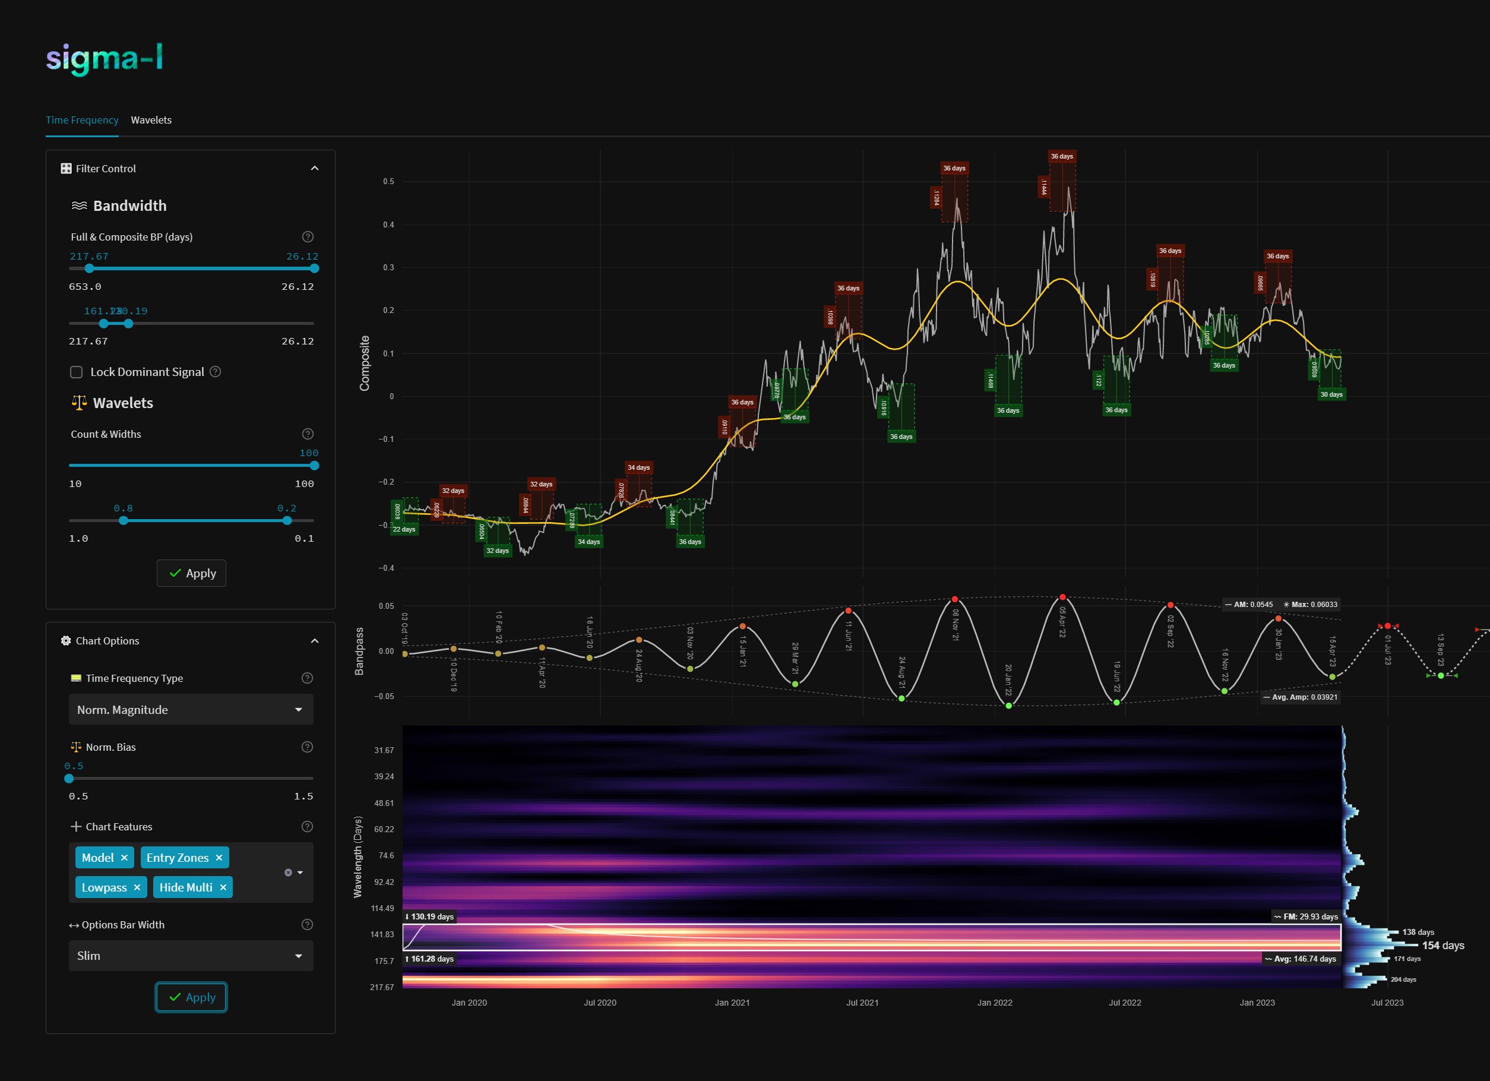Click the Filter Control panel icon
Image resolution: width=1490 pixels, height=1081 pixels.
click(66, 169)
